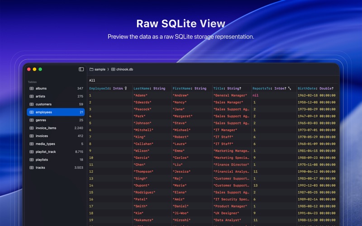This screenshot has height=226, width=362.
Task: Select the "Nakamura" last name cell
Action: [143, 220]
